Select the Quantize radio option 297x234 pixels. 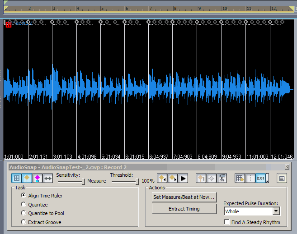tap(24, 205)
